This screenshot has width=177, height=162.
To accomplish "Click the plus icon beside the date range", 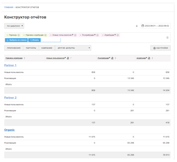I will tap(137, 26).
